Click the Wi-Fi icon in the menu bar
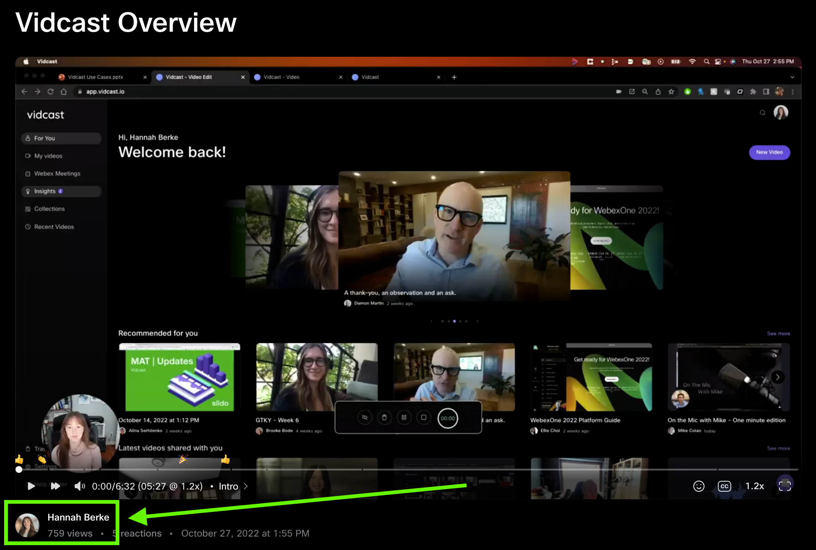 click(692, 62)
